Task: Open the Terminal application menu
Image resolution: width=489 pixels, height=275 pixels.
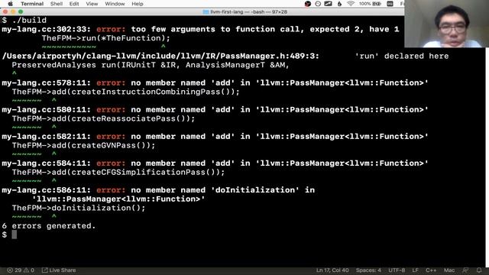Action: point(32,4)
